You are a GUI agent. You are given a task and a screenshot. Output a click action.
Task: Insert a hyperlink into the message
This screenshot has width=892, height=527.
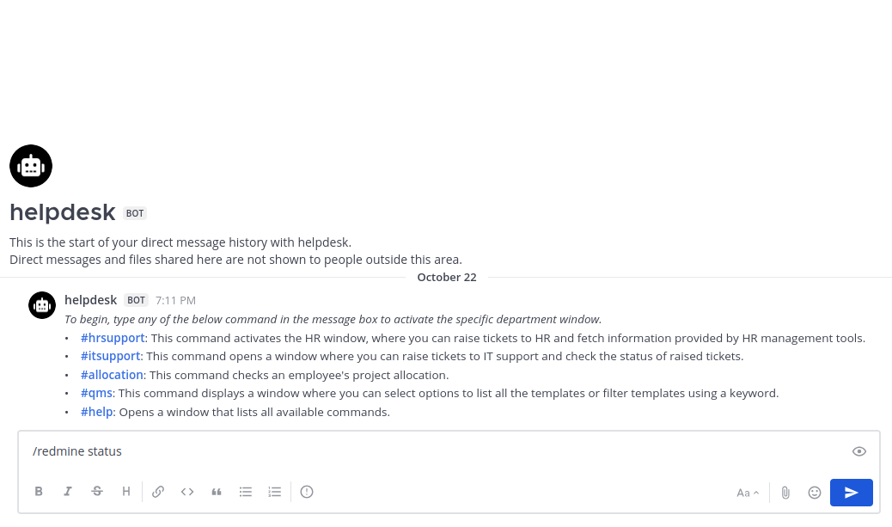(x=158, y=492)
